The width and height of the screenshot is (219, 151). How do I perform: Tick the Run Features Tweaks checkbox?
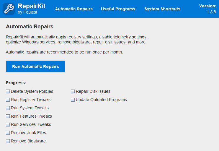tap(8, 116)
